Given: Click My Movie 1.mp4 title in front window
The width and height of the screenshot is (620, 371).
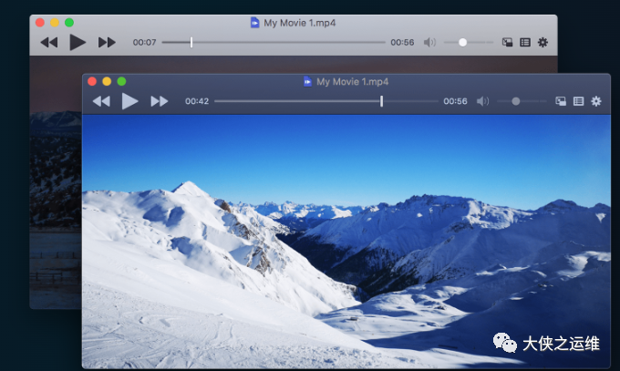Looking at the screenshot, I should click(x=352, y=82).
